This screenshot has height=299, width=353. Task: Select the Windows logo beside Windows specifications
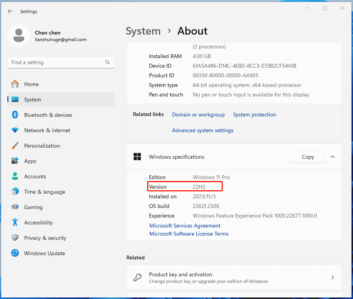click(x=137, y=157)
